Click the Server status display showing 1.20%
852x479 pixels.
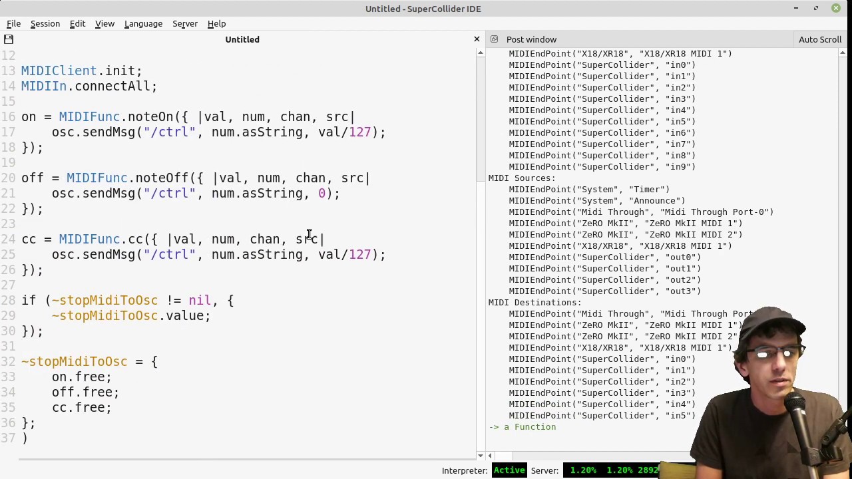(611, 470)
